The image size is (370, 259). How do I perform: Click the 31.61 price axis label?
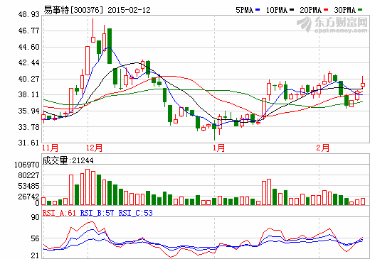[28, 143]
